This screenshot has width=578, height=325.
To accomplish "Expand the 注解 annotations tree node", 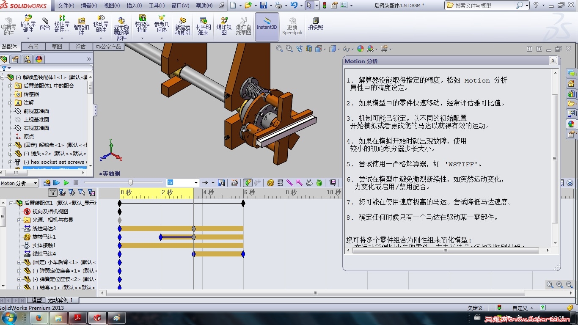I will pyautogui.click(x=11, y=103).
